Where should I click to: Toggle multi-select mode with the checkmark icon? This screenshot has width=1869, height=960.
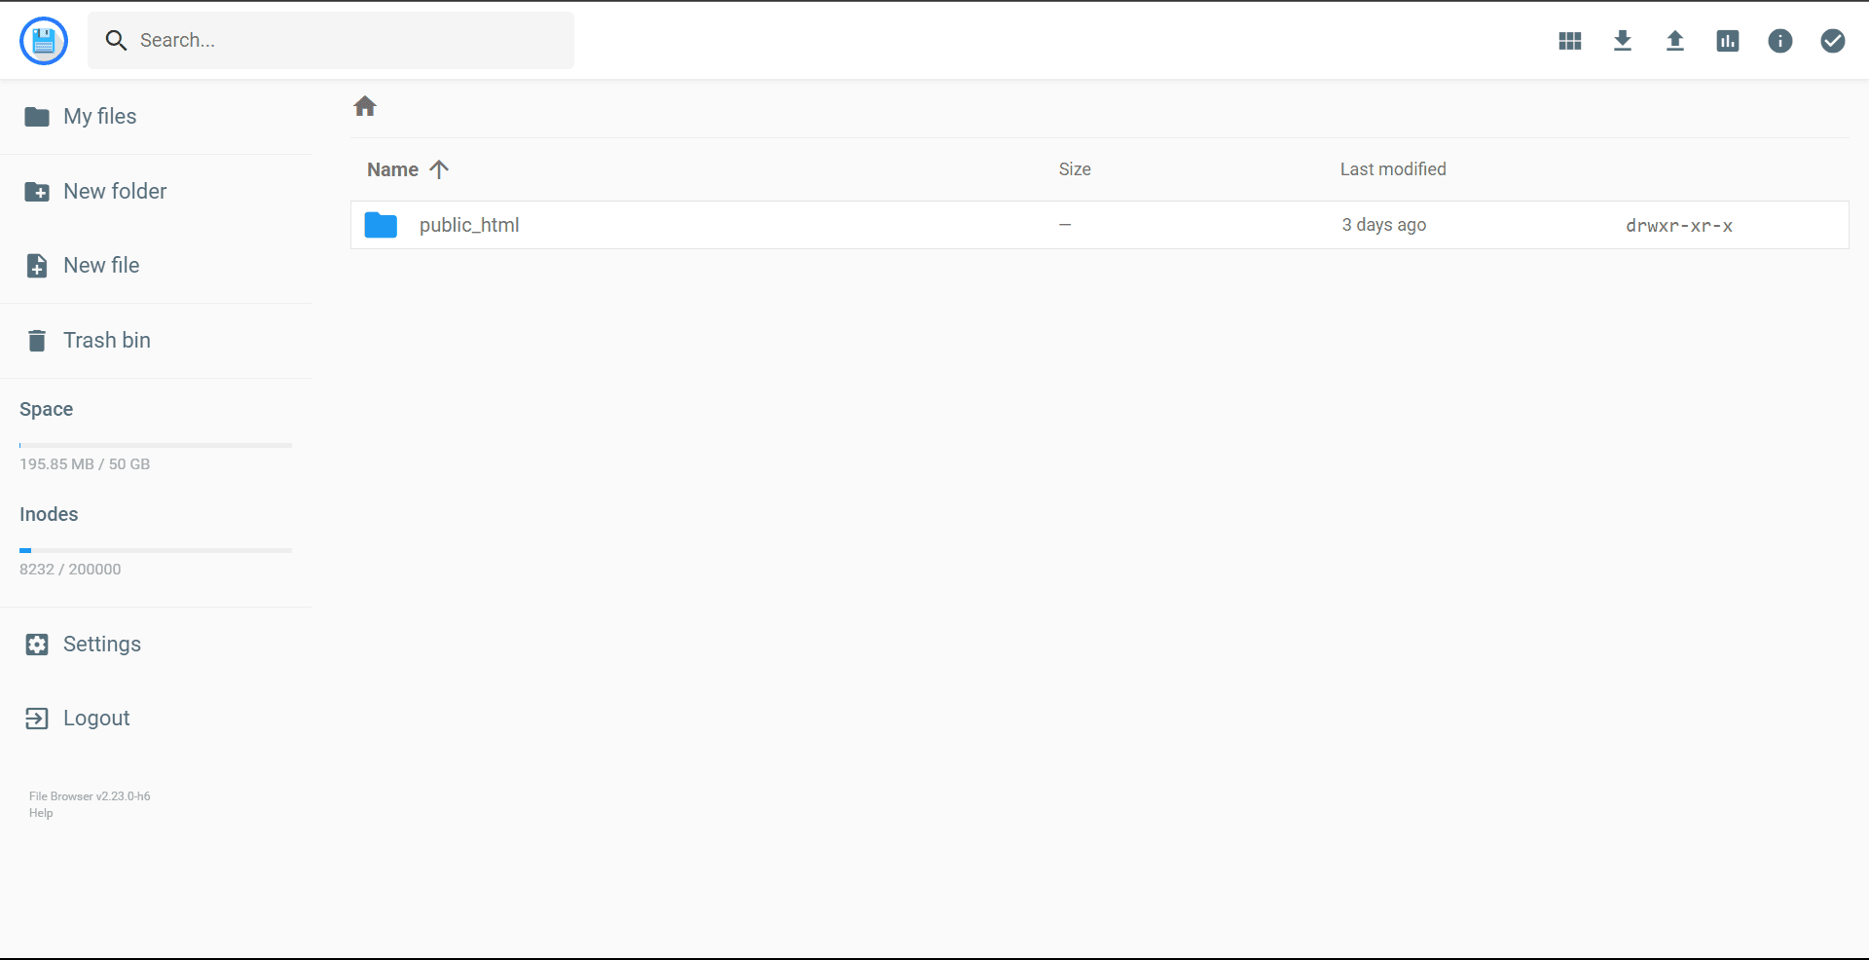(1833, 41)
